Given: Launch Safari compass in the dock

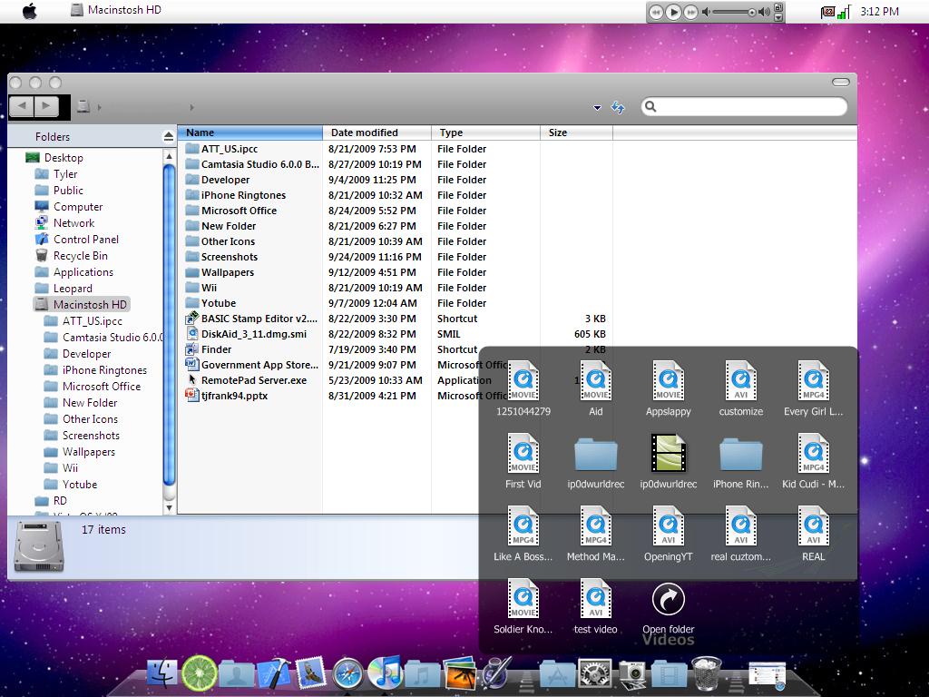Looking at the screenshot, I should pos(347,674).
